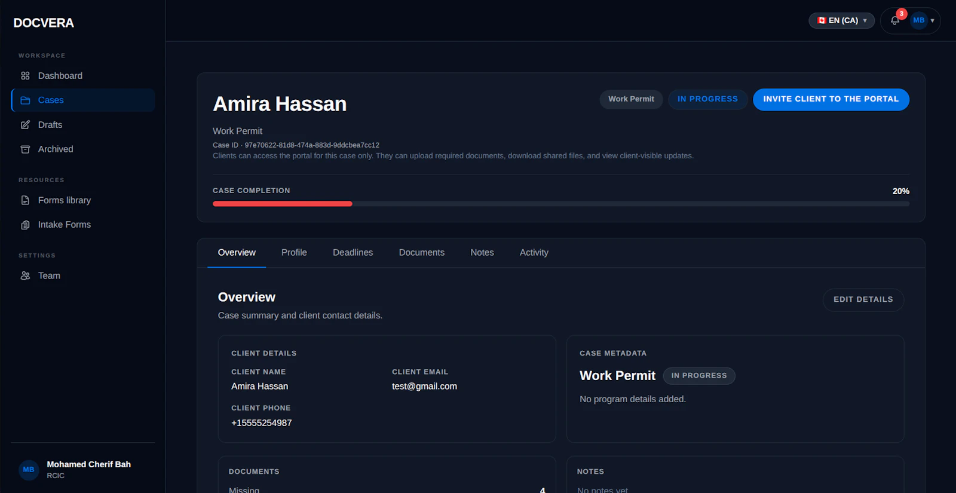Click the Archived box icon
Screen dimensions: 956x493
pyautogui.click(x=25, y=149)
